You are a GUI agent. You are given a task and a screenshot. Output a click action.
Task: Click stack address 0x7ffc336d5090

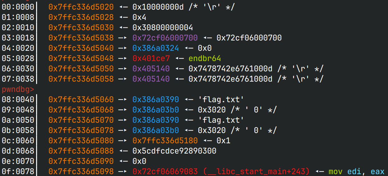point(81,161)
